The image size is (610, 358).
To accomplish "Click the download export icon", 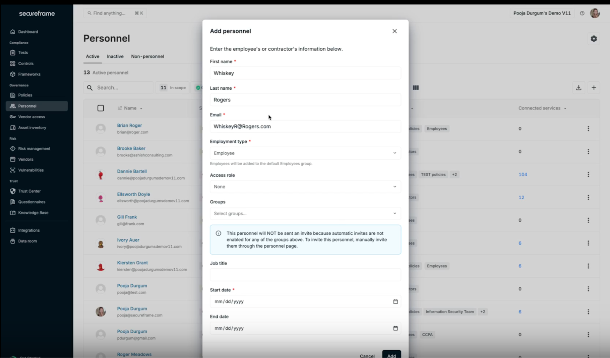I will pos(578,88).
